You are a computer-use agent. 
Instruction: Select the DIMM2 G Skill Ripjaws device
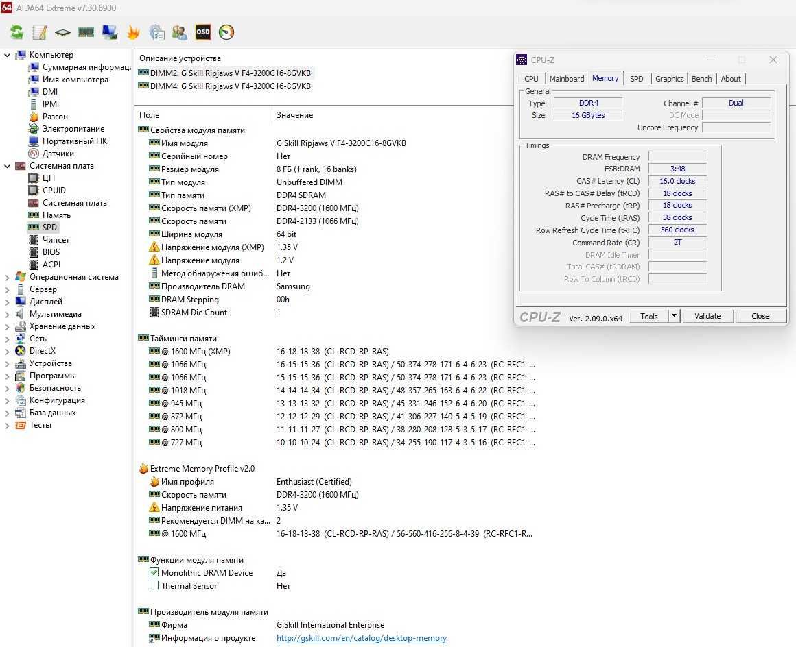click(x=225, y=73)
